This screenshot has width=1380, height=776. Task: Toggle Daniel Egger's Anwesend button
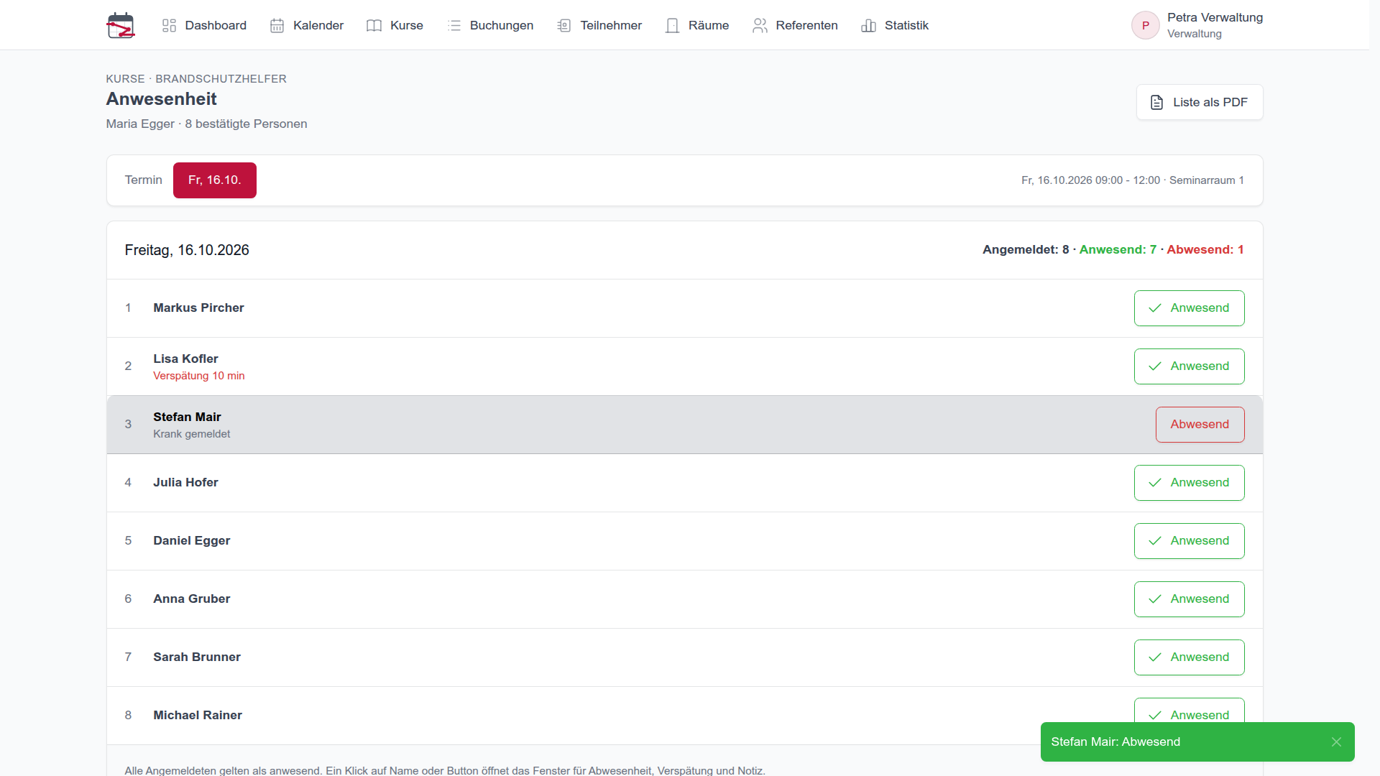(1189, 541)
